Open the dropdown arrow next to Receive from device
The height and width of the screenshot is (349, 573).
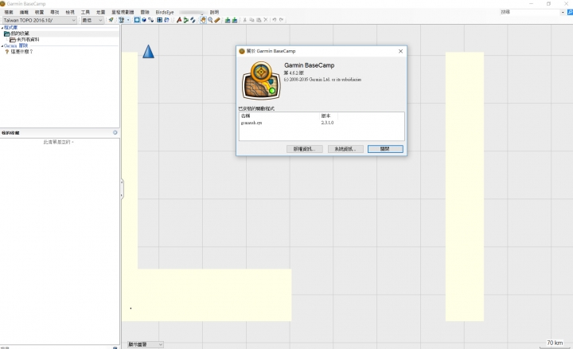128,20
